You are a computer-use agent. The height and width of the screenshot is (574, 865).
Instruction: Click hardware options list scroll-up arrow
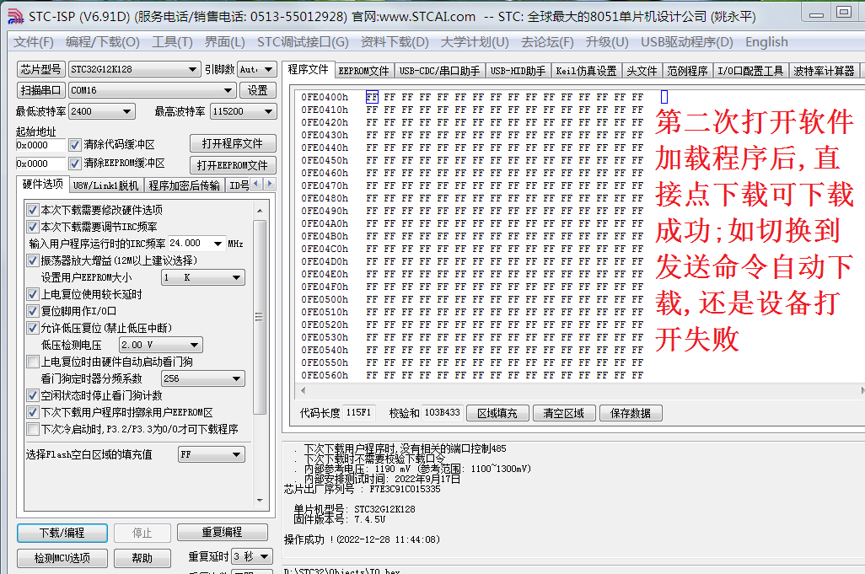(x=260, y=211)
